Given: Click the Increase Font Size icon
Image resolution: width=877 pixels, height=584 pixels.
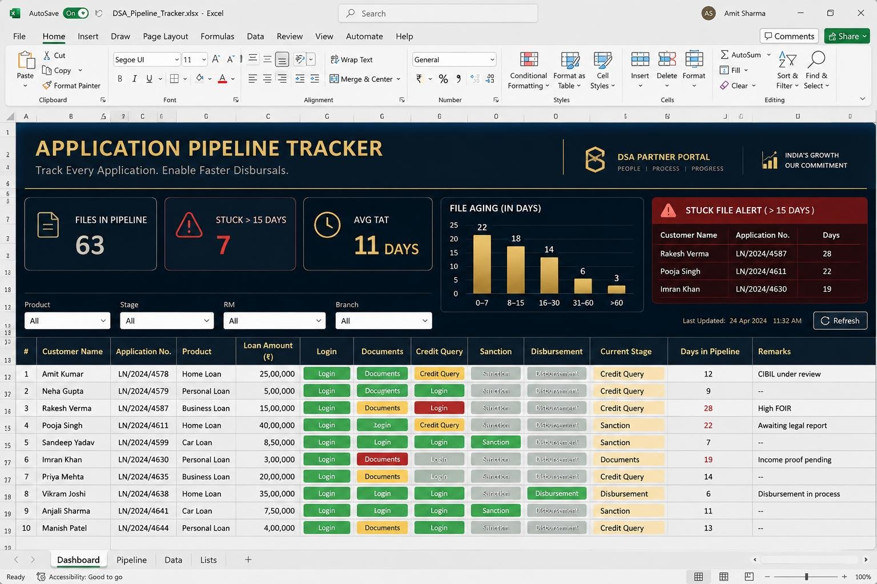Looking at the screenshot, I should [x=216, y=59].
